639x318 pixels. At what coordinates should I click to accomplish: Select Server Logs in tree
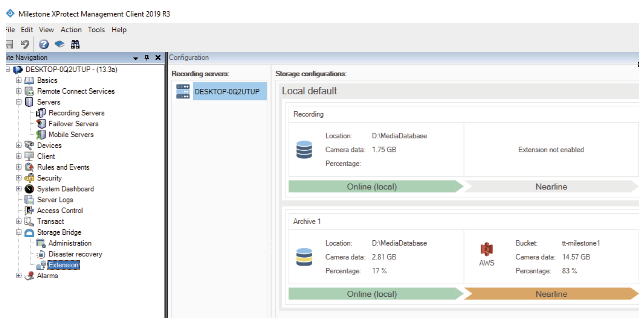[55, 200]
